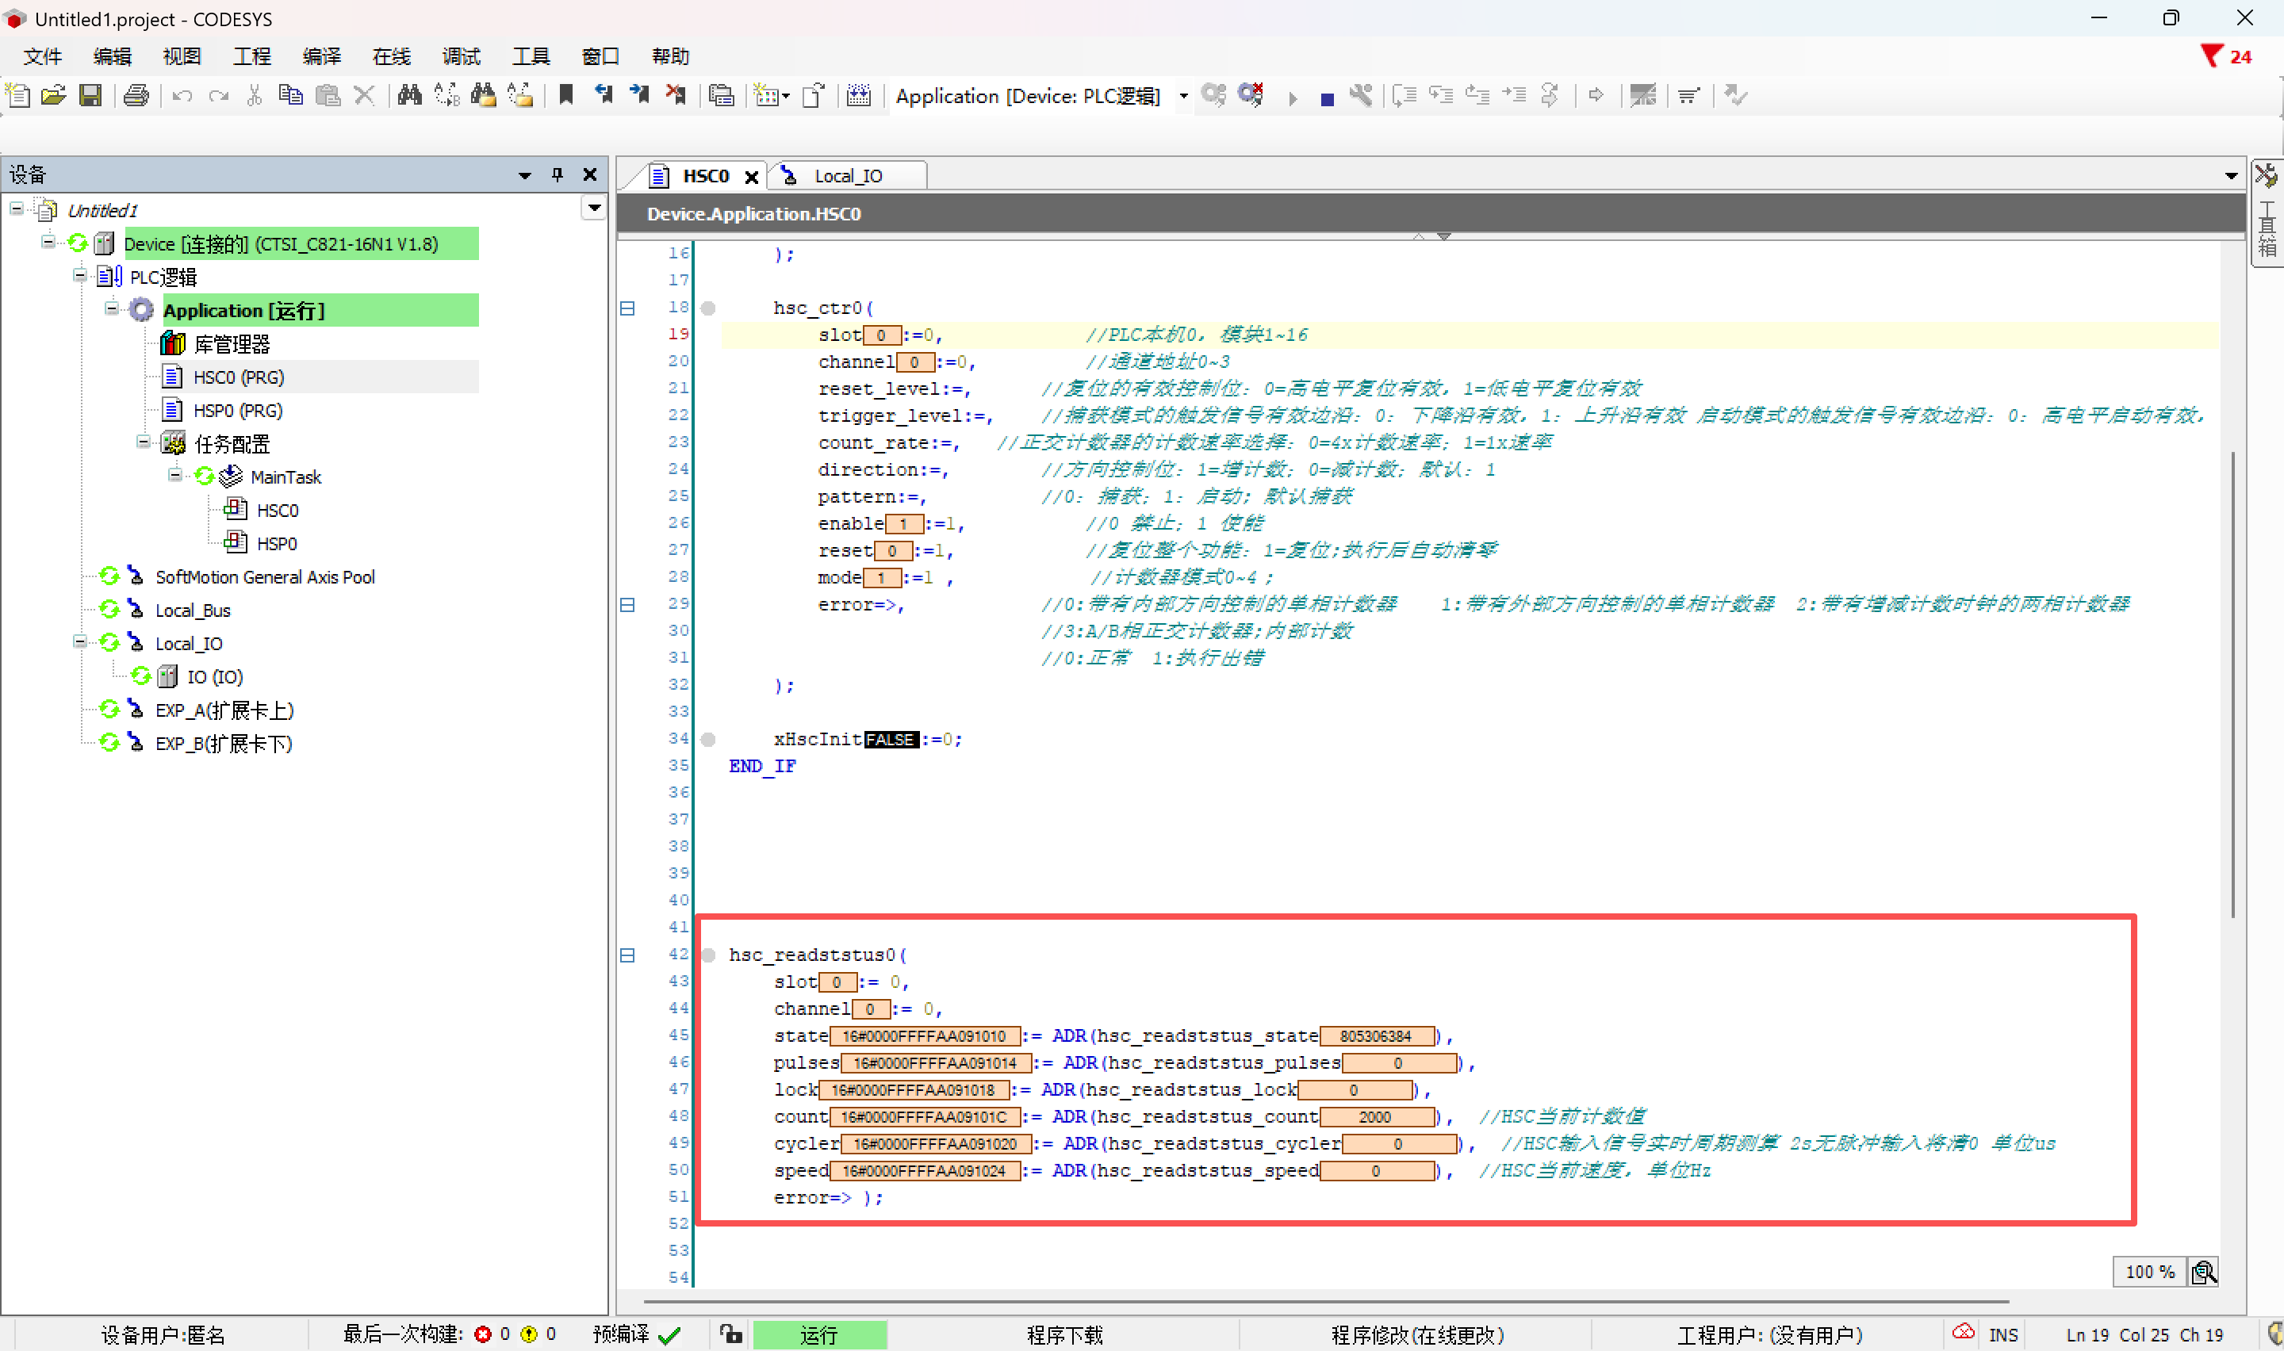Click the 100 % zoom level box

(x=2149, y=1272)
